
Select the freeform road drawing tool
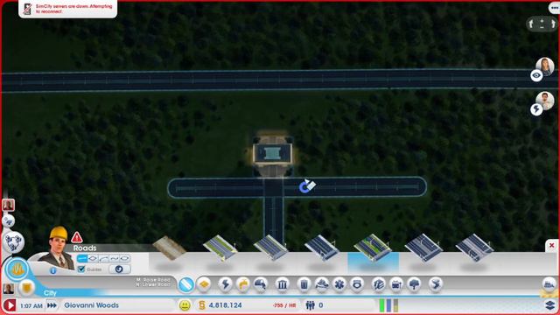coord(115,258)
